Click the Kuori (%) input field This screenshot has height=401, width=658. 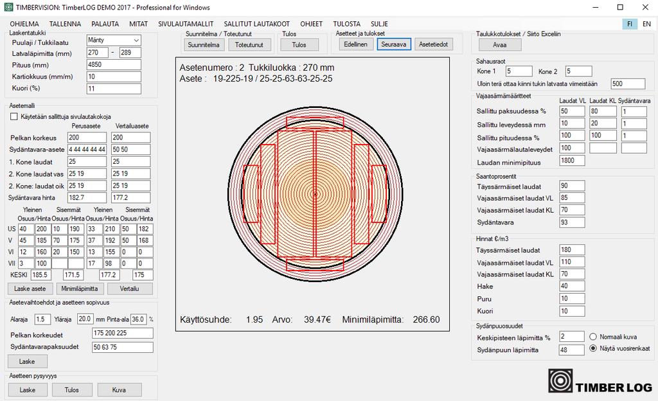coord(114,89)
